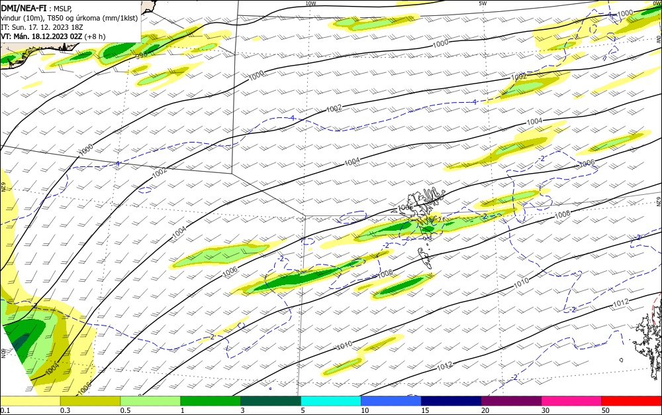Click the "10W" longitude label
Viewport: 662px width, 415px height.
310,3
